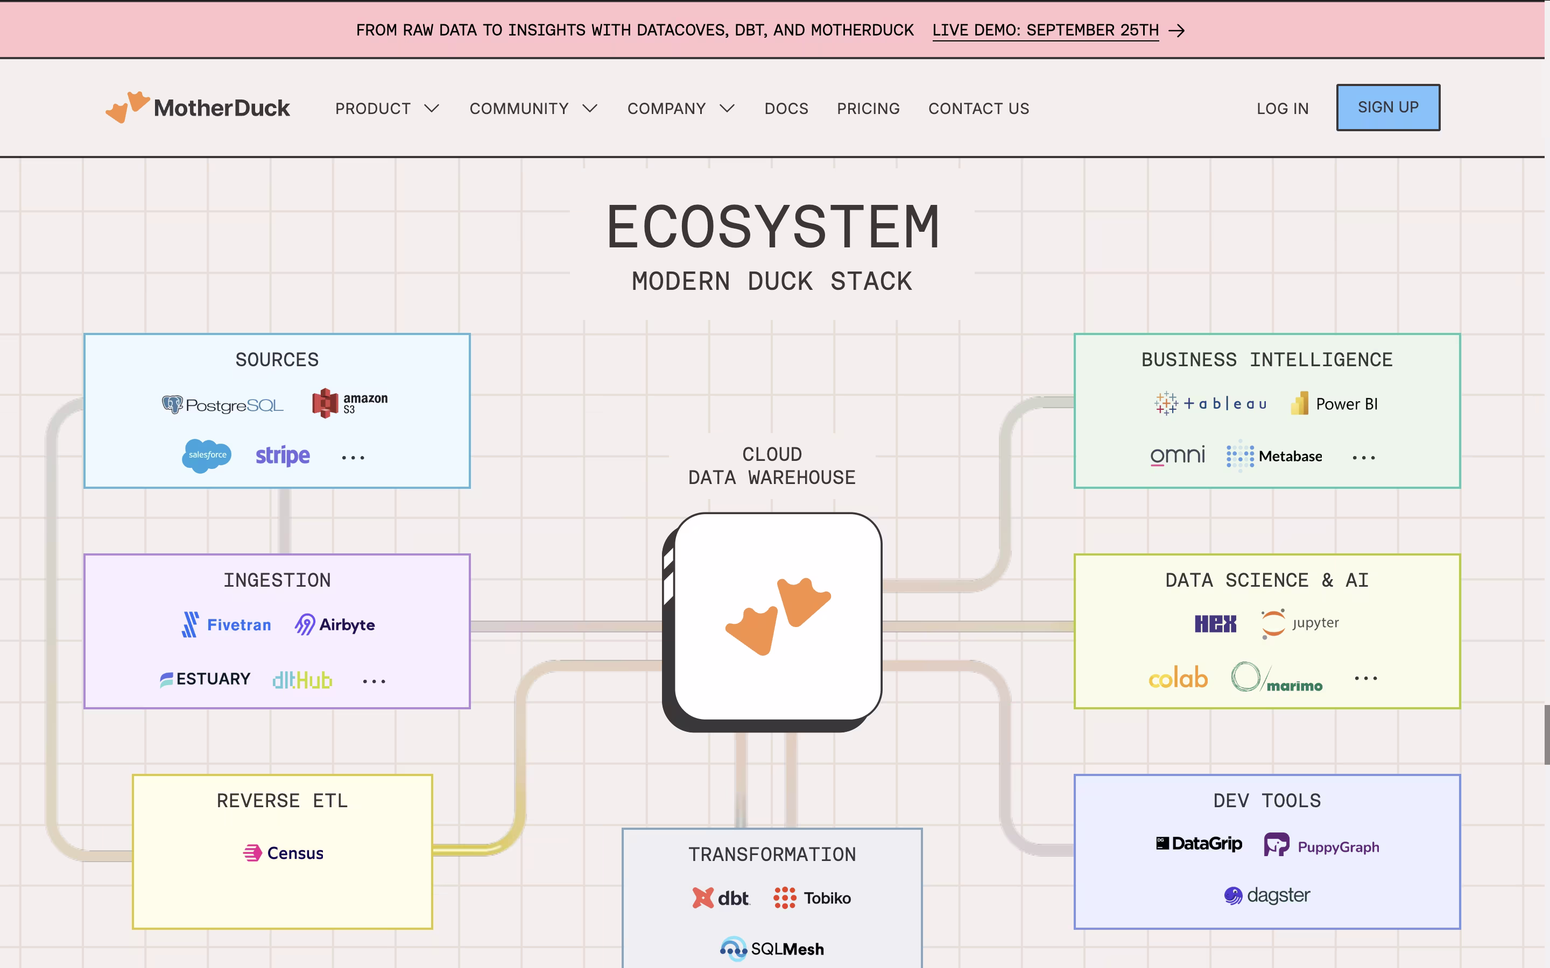
Task: Show more Business Intelligence tools via ellipsis
Action: (x=1364, y=457)
